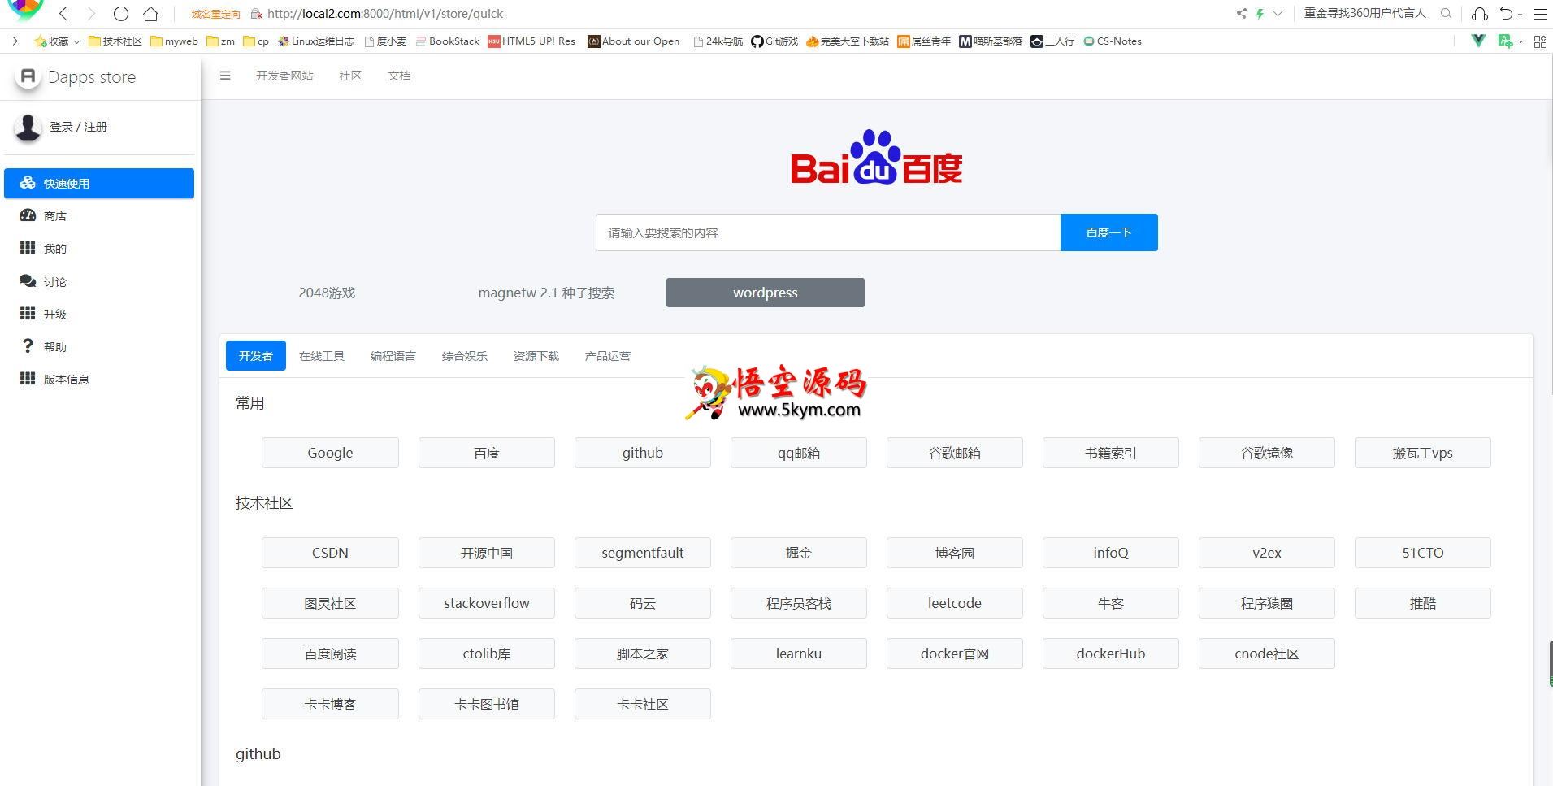Click the stackoverflow shortcut button
This screenshot has height=786, width=1553.
tap(487, 603)
